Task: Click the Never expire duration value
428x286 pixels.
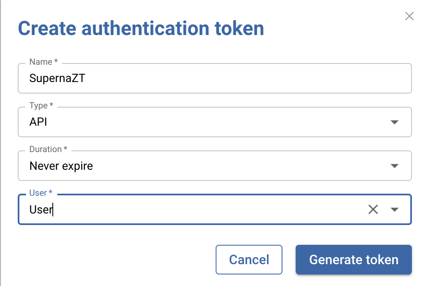Action: [61, 166]
